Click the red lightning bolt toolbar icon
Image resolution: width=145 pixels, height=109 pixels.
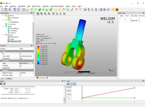(x=77, y=10)
